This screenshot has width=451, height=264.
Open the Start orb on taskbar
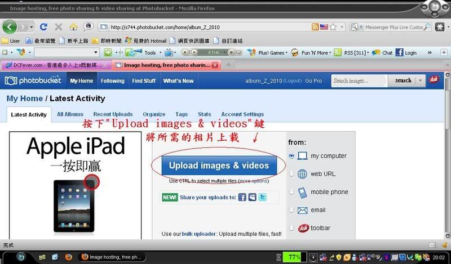click(x=21, y=257)
